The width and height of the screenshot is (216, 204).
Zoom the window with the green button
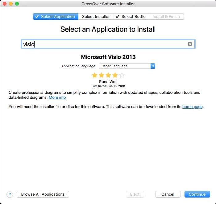[x=17, y=4]
